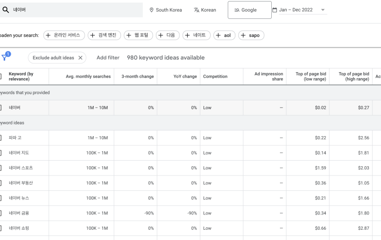Viewport: 381px width, 240px height.
Task: Click the plus icon on 검색 엔진 chip
Action: click(x=93, y=35)
